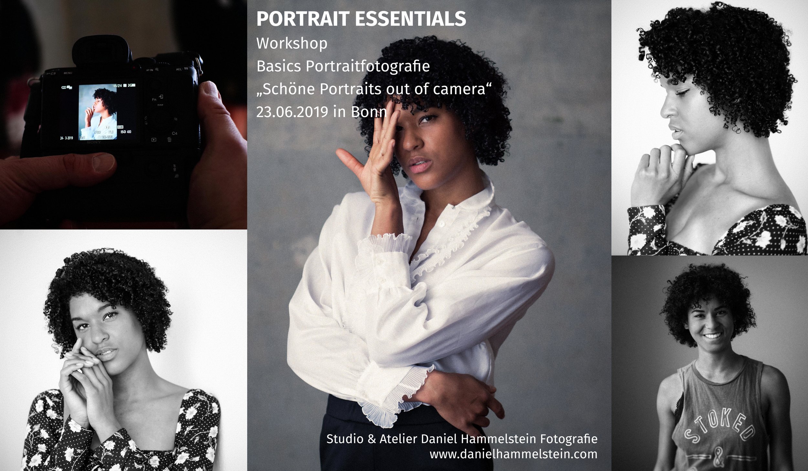Click the "185/214" frame counter on camera screen
Screen dimensions: 808x471
coord(117,86)
